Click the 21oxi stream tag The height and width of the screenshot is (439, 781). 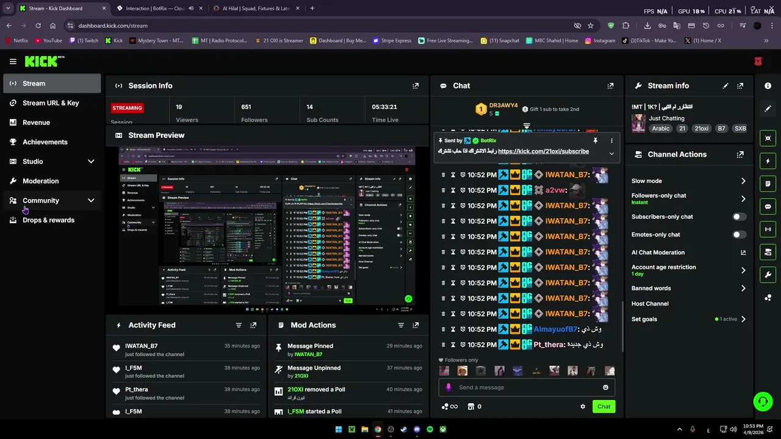[x=701, y=129]
